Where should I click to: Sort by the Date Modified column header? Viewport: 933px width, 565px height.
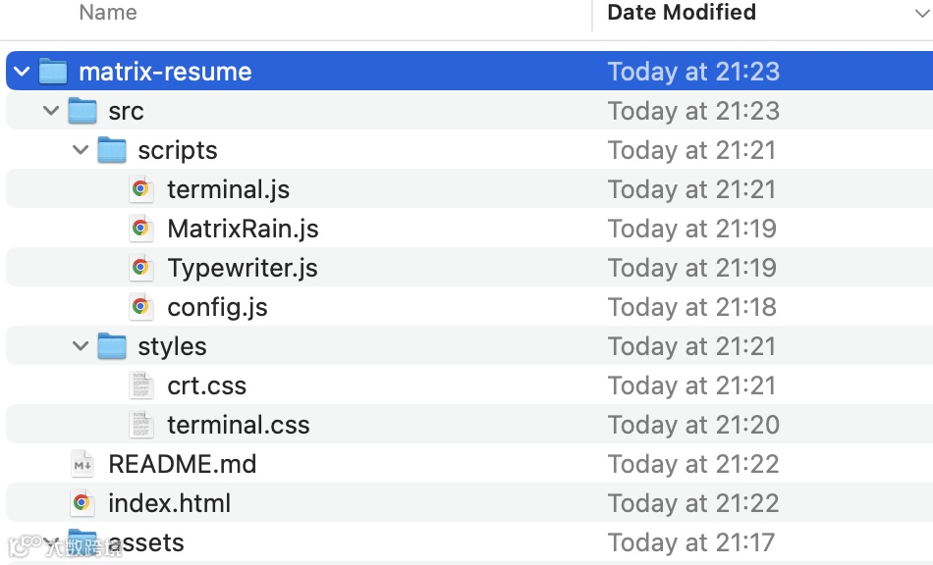click(682, 13)
